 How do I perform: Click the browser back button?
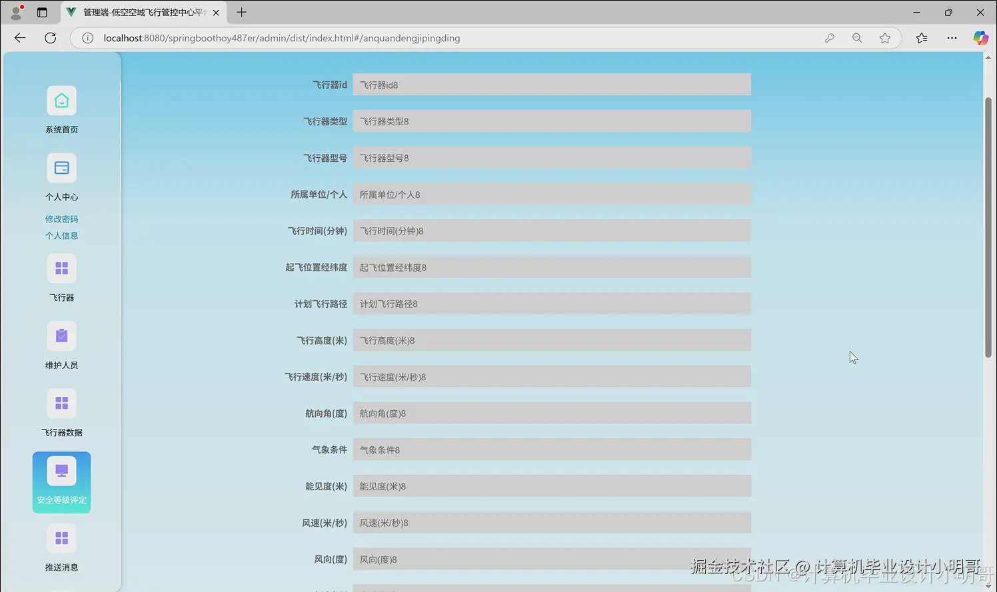(19, 38)
